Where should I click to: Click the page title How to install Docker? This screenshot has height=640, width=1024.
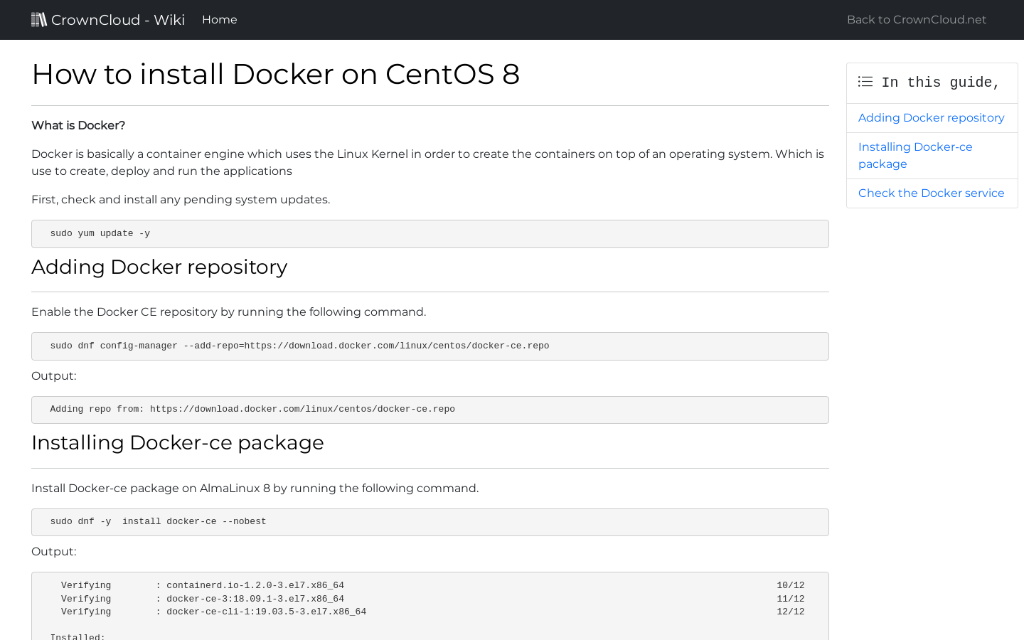coord(276,74)
